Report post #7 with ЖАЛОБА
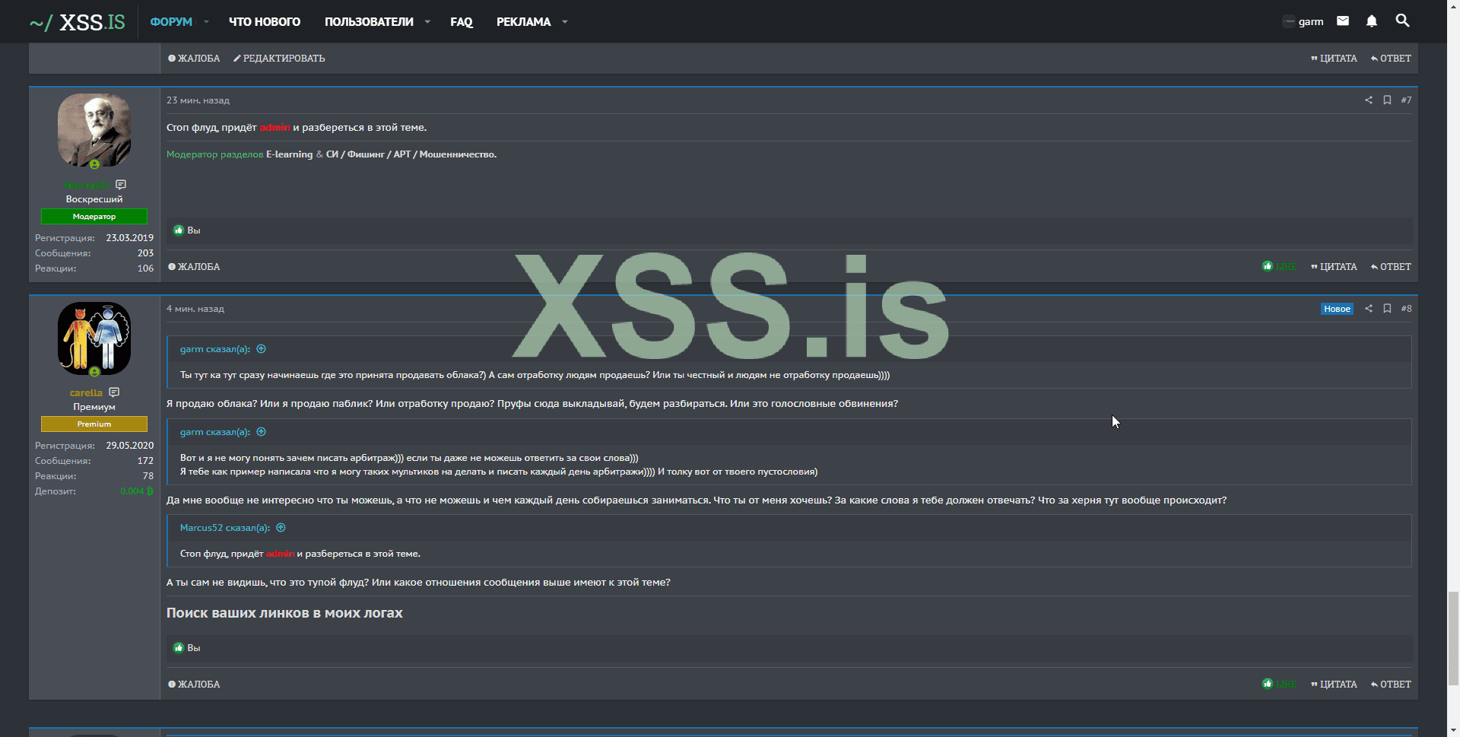 click(194, 267)
